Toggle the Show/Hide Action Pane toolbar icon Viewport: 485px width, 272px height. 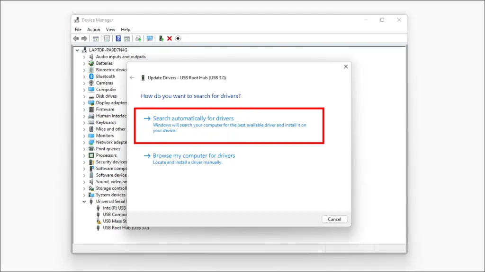click(127, 39)
